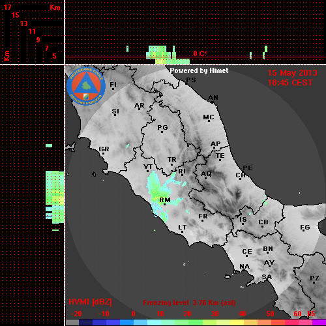Click the HVMI [dBZ] legend title
Screen dimensions: 326x326
90,302
